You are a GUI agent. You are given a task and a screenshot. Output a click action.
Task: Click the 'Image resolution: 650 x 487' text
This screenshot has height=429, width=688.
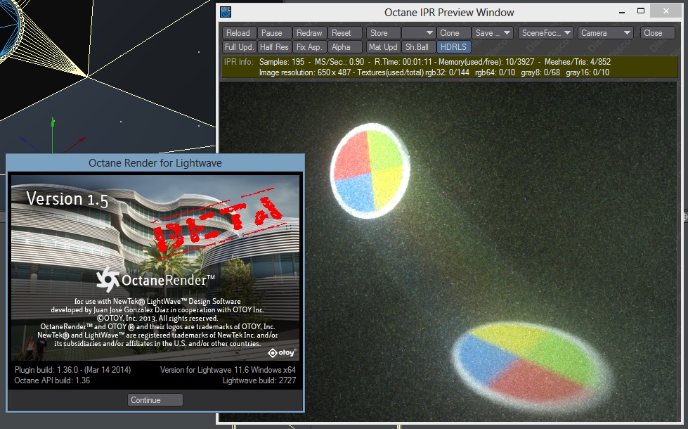tap(305, 72)
